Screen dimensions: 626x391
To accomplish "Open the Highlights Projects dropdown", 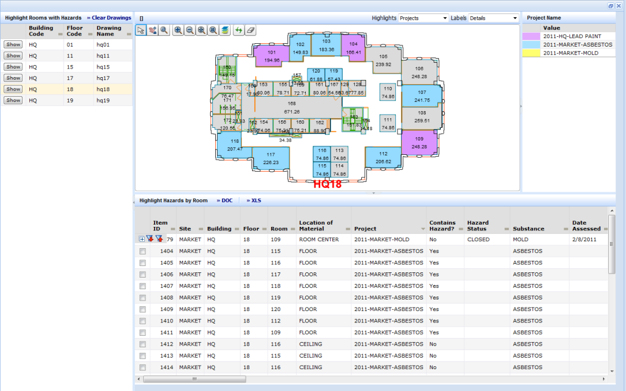I will [423, 18].
